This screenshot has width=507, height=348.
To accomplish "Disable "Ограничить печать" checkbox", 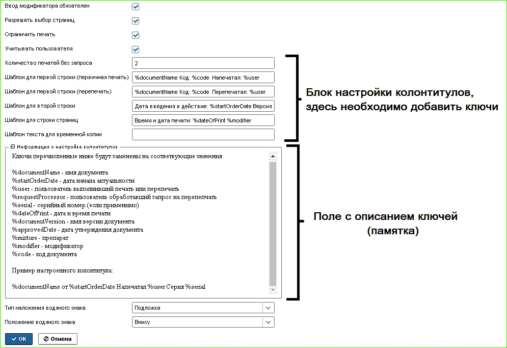I will coord(136,35).
